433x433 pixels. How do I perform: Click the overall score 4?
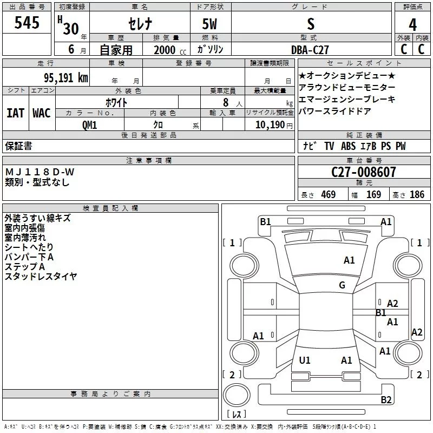(x=413, y=24)
